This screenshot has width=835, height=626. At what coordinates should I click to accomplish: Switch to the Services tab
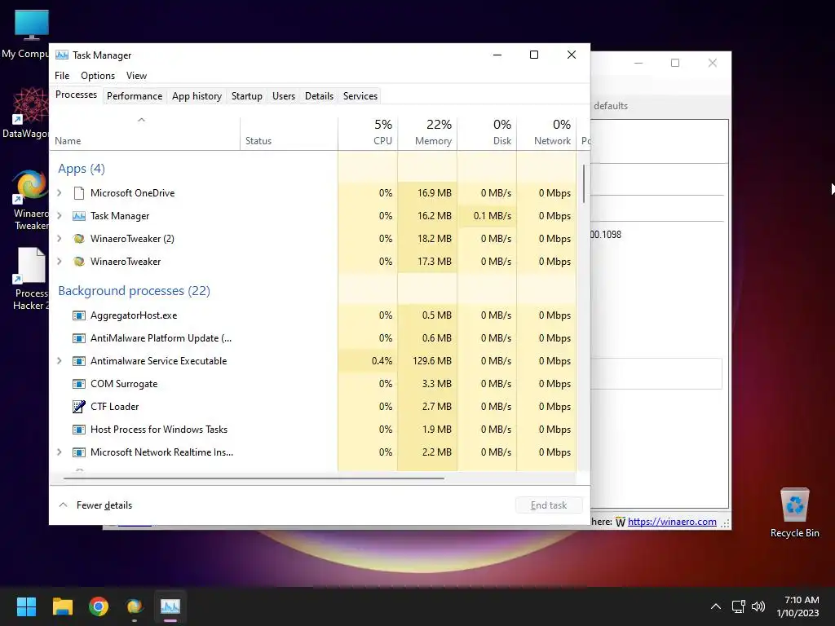coord(360,96)
